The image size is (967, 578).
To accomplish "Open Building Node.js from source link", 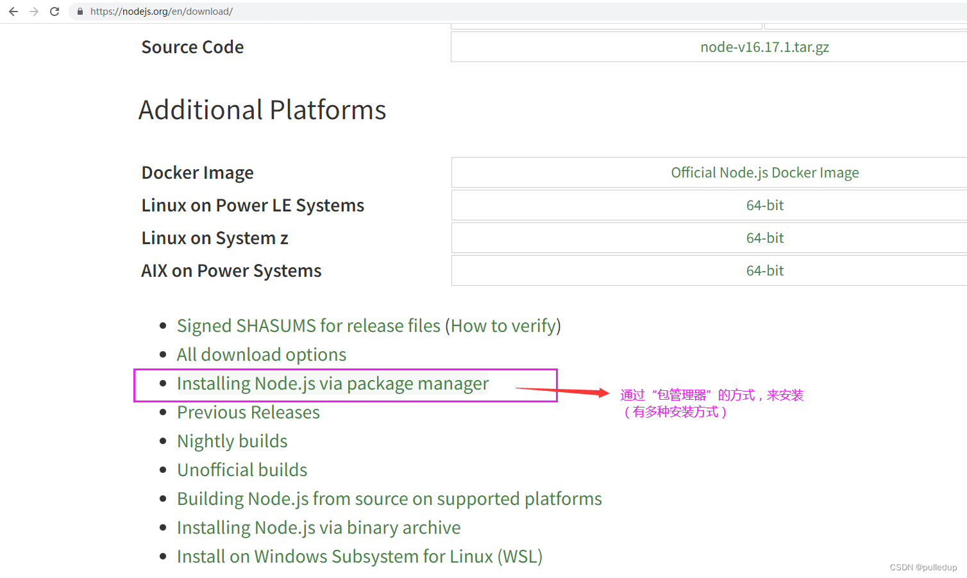I will (389, 499).
